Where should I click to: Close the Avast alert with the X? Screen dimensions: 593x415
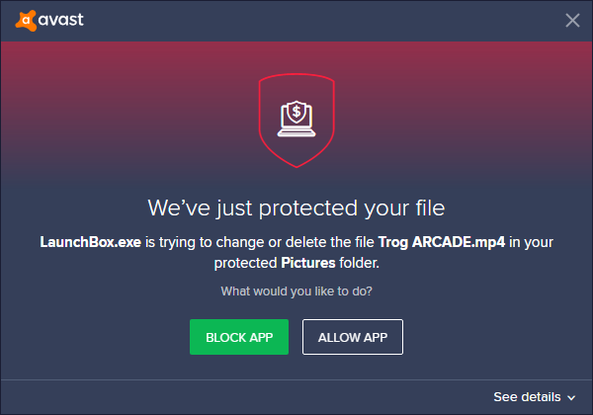tap(572, 20)
